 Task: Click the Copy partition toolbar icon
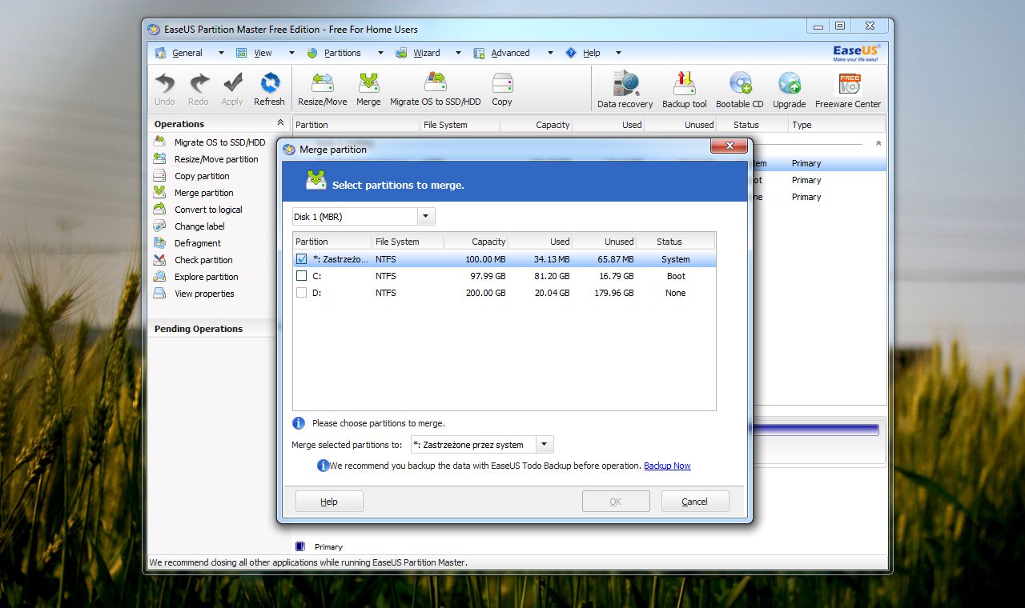pyautogui.click(x=502, y=89)
